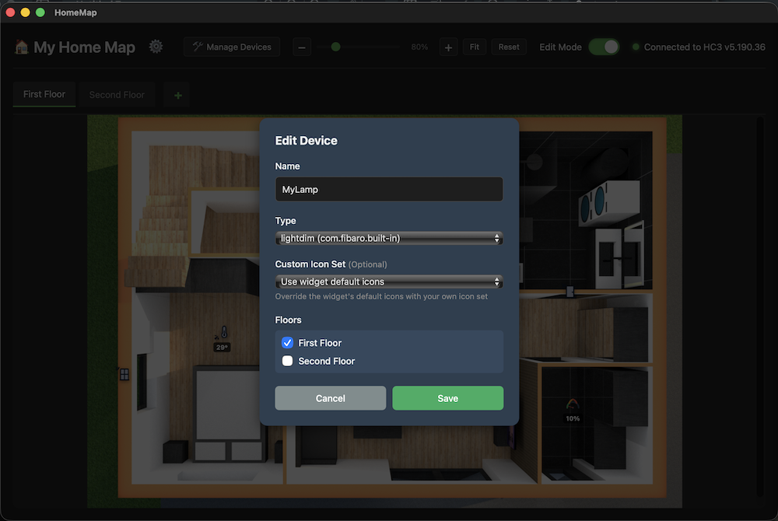
Task: Click the Connected to HC3 status text
Action: [705, 47]
